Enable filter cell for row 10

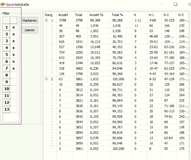click(13, 89)
